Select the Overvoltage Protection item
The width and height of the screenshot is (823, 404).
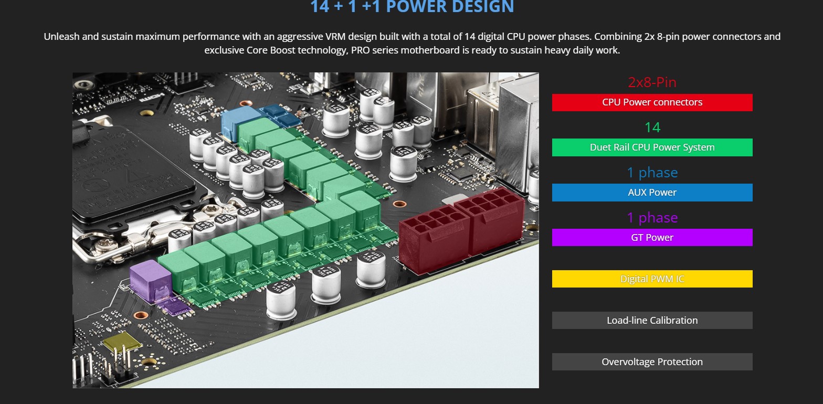coord(652,362)
